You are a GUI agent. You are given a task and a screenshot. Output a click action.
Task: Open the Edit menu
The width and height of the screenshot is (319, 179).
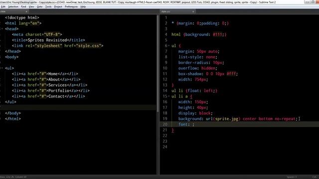[x=3, y=6]
